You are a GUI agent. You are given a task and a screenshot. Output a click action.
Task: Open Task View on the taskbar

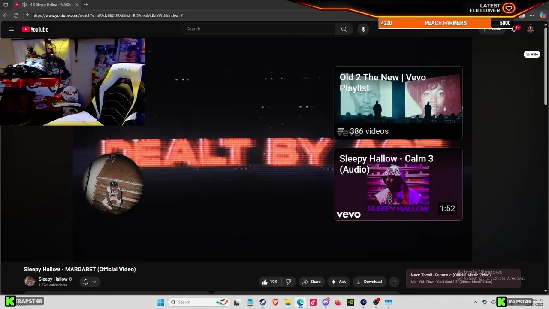[237, 302]
